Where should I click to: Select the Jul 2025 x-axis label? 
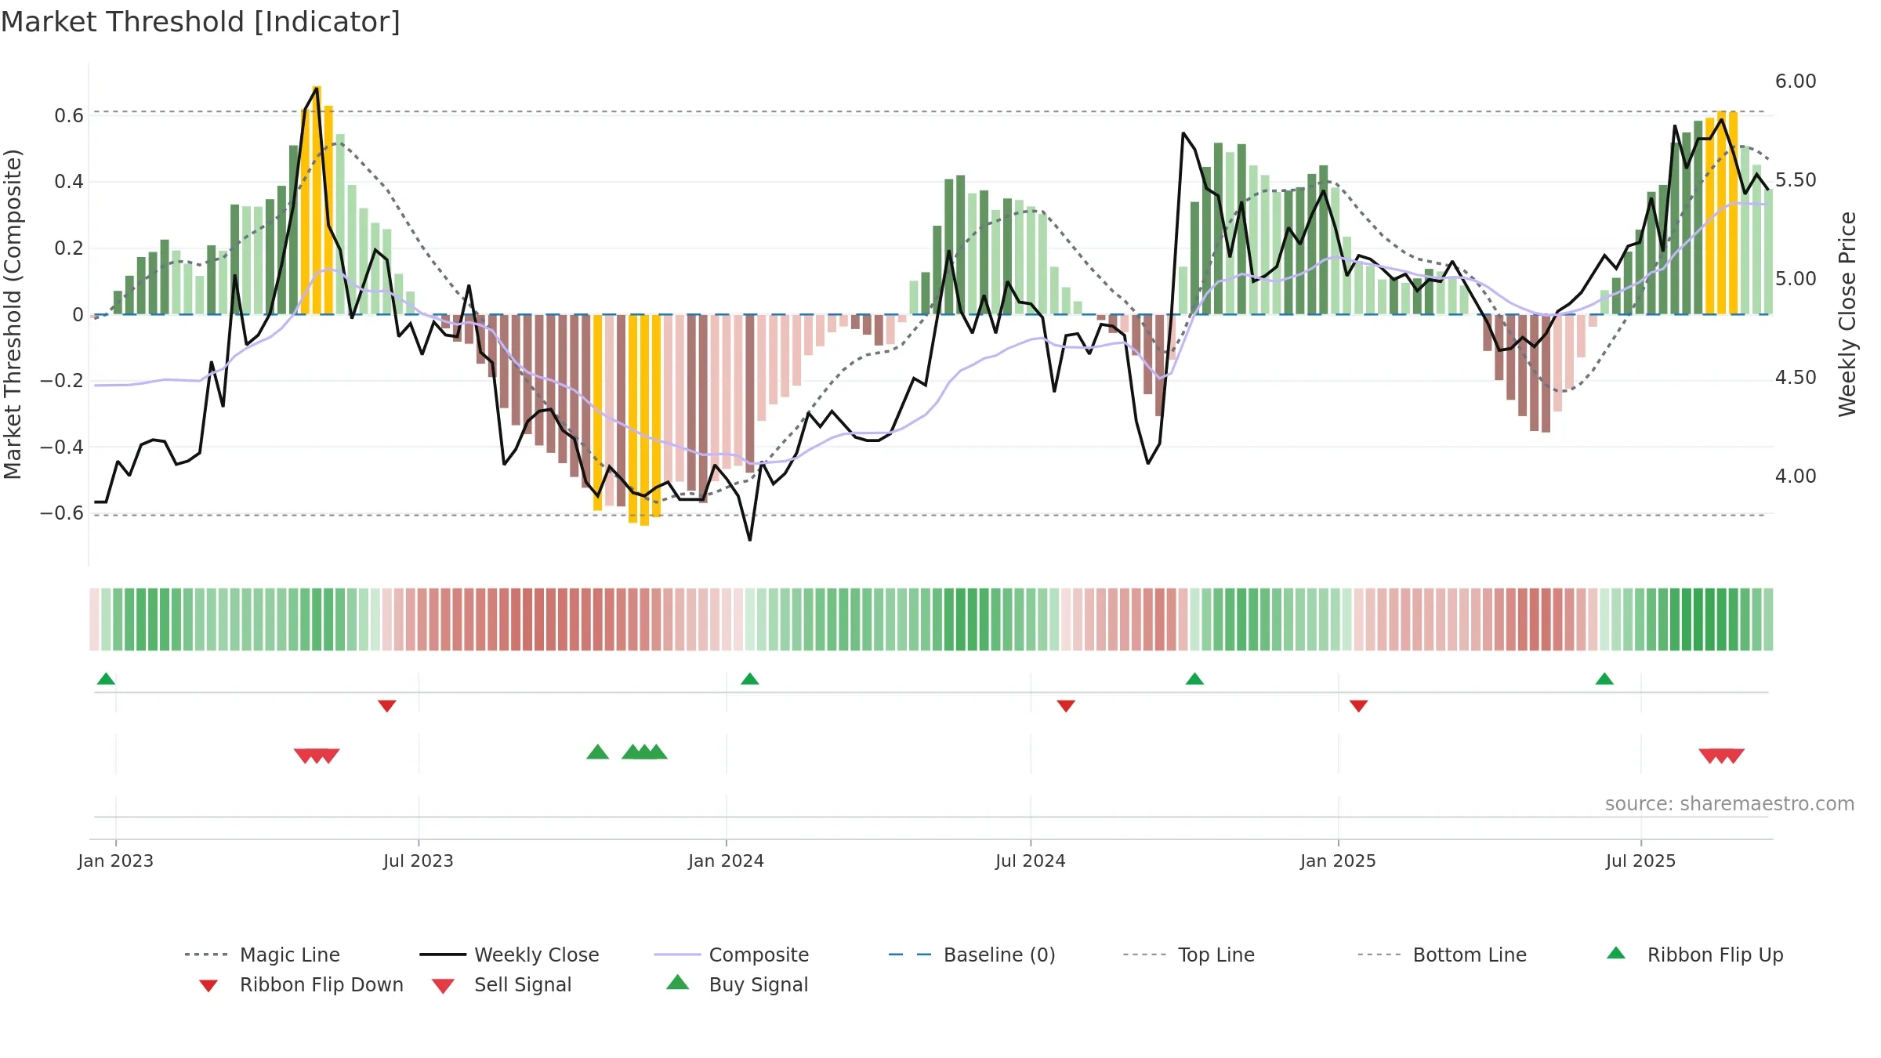1641,861
